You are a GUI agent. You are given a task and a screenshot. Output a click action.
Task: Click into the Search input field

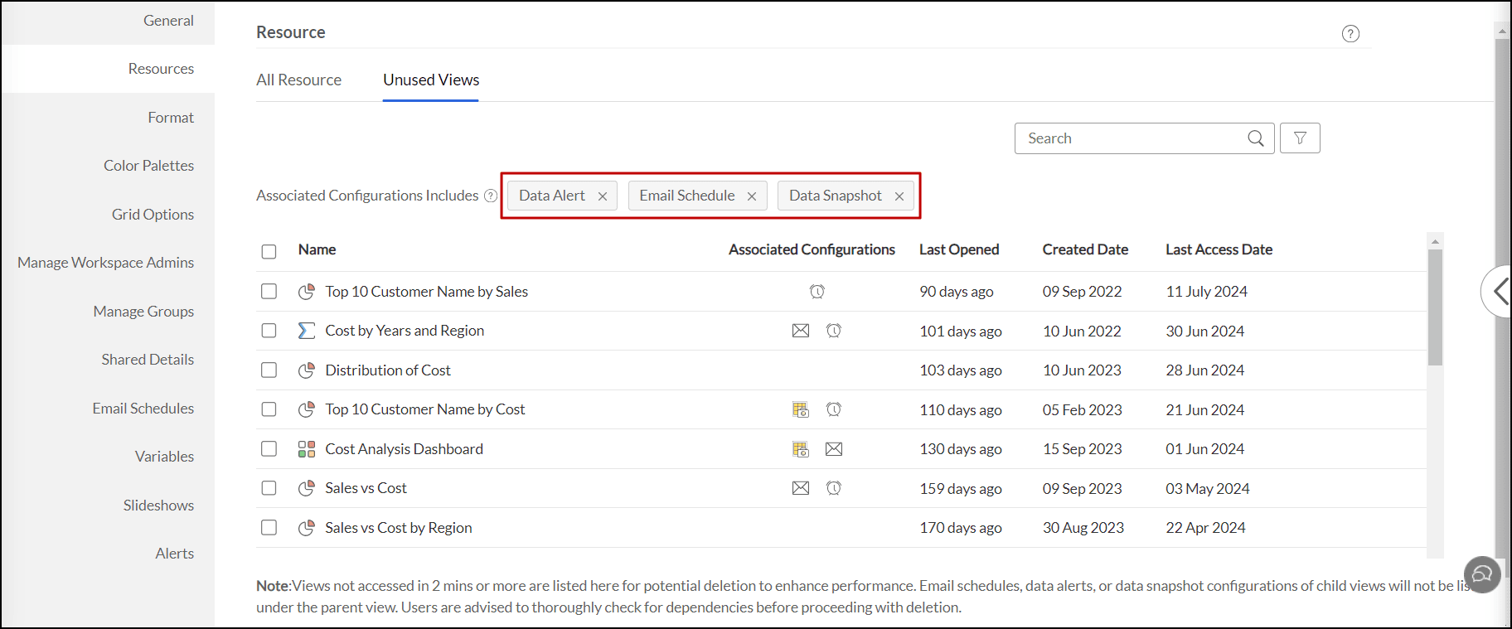pyautogui.click(x=1132, y=138)
